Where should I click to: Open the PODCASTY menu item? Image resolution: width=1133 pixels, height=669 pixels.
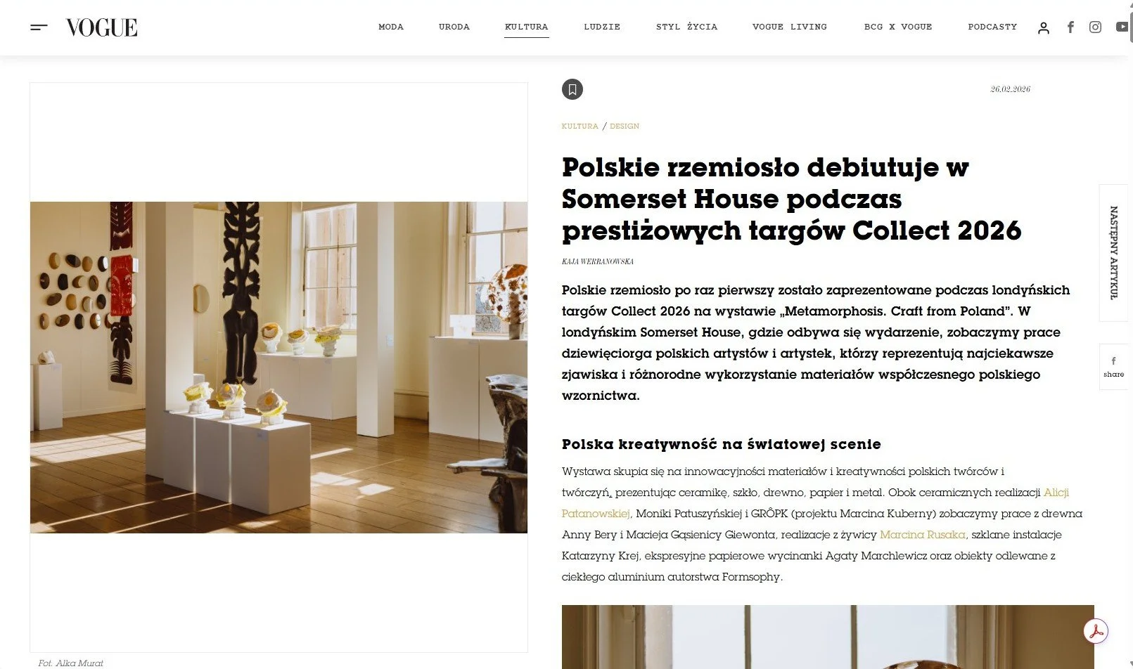click(992, 27)
